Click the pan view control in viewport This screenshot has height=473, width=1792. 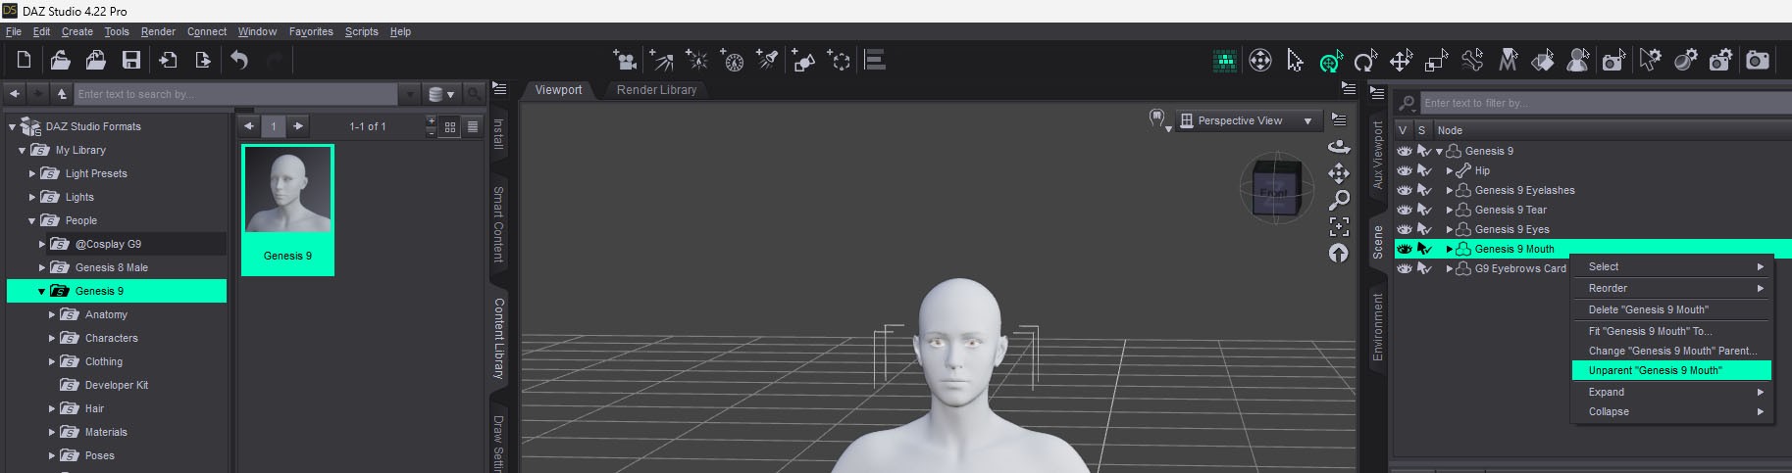click(x=1339, y=173)
